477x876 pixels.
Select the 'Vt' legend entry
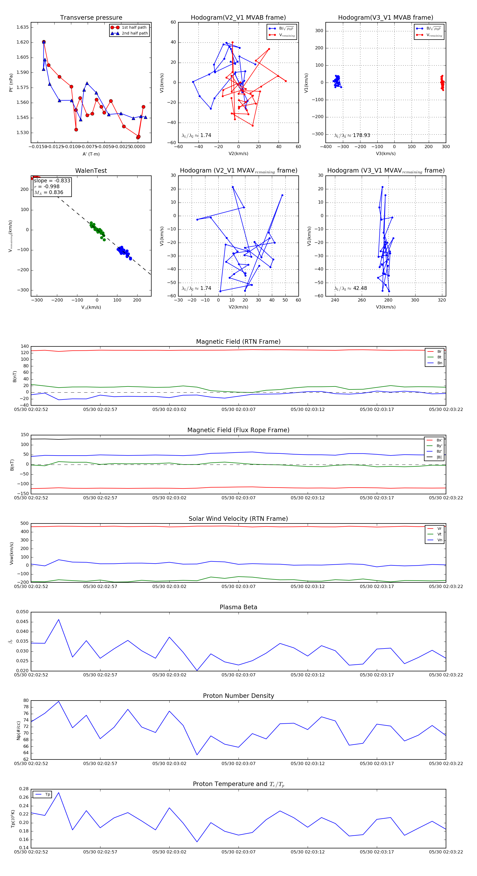435,534
